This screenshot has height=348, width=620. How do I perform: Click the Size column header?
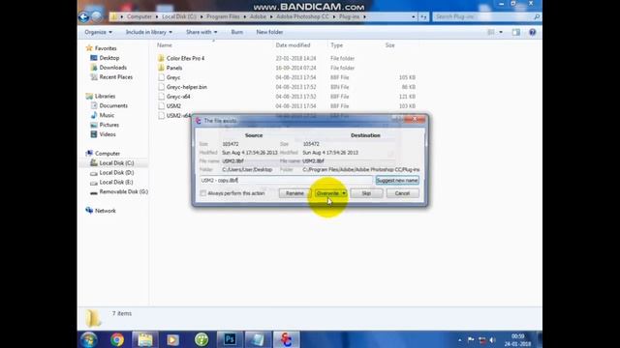[x=389, y=45]
